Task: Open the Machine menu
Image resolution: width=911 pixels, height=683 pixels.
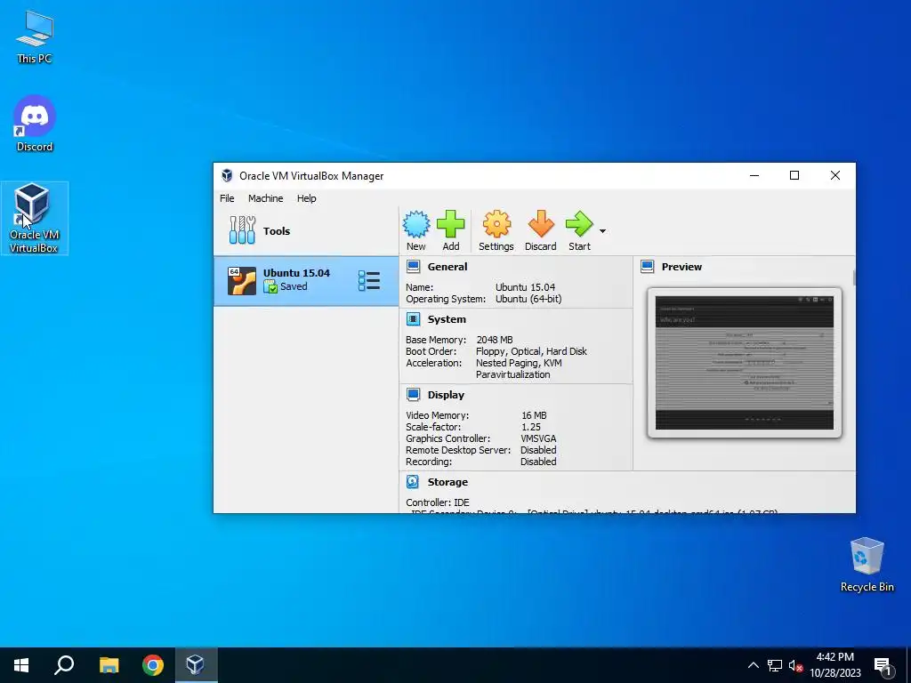Action: (265, 198)
